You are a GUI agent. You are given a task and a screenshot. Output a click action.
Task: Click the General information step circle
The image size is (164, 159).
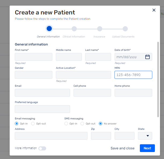tap(49, 29)
